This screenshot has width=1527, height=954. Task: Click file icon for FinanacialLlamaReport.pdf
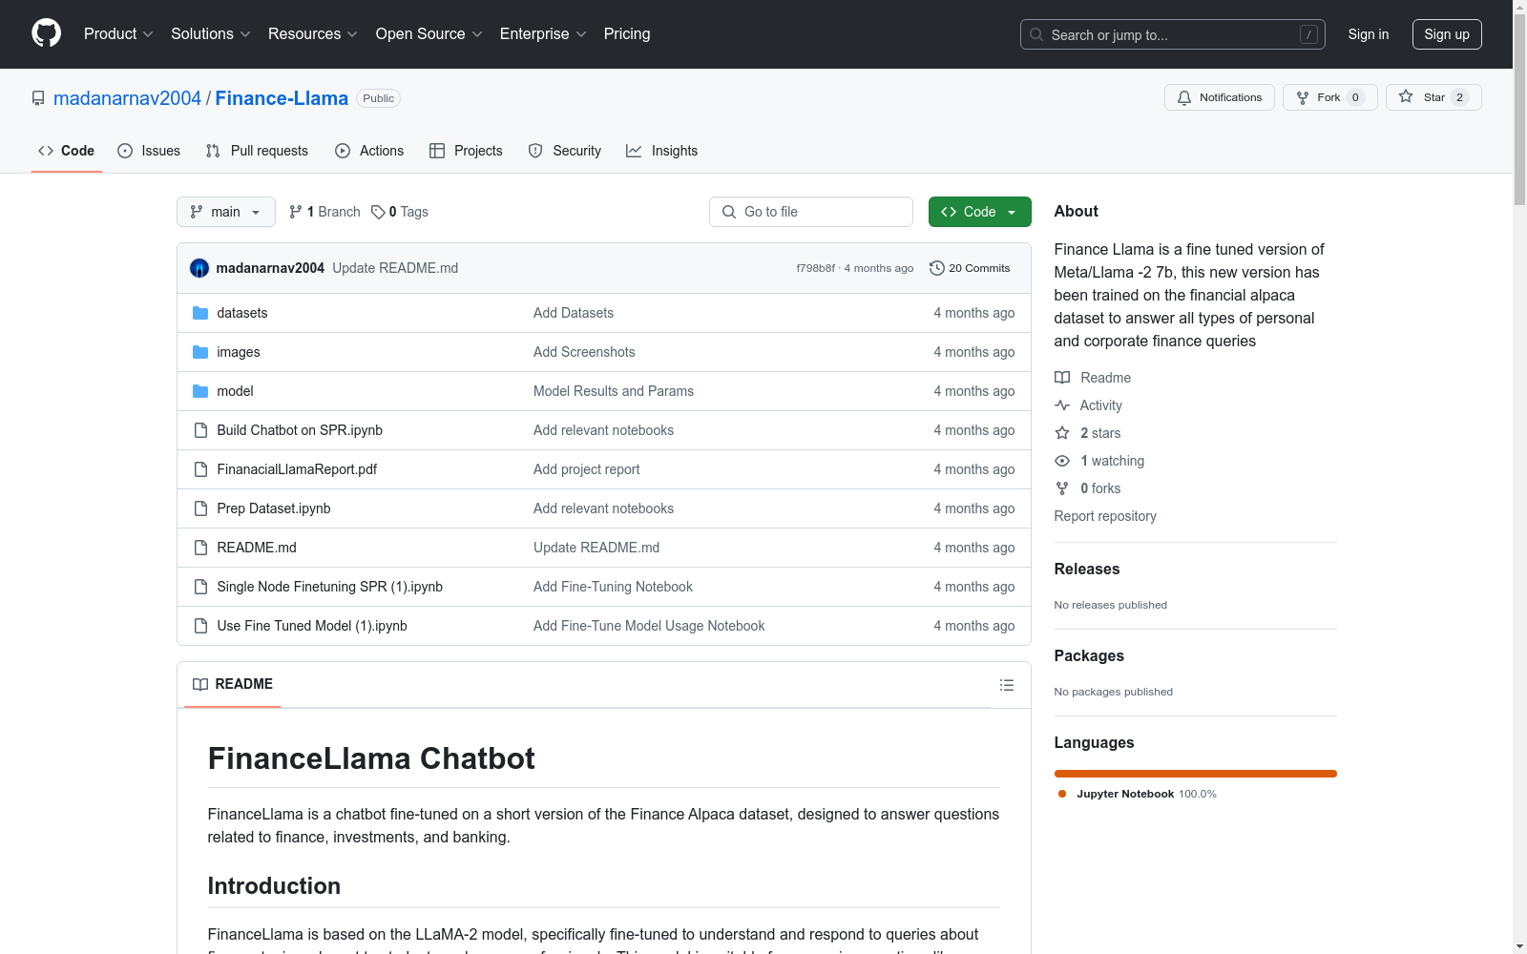200,469
